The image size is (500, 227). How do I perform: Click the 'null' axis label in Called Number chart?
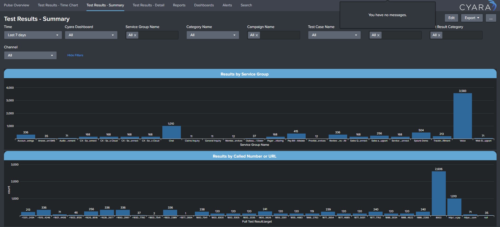[x=486, y=217]
